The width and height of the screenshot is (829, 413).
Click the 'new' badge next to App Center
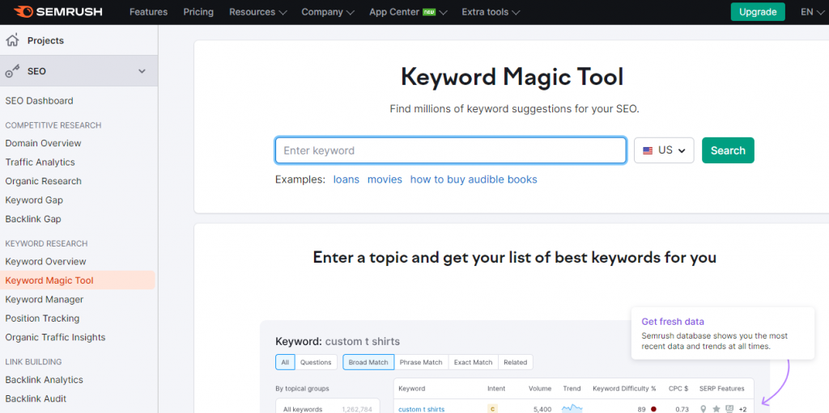pos(429,11)
